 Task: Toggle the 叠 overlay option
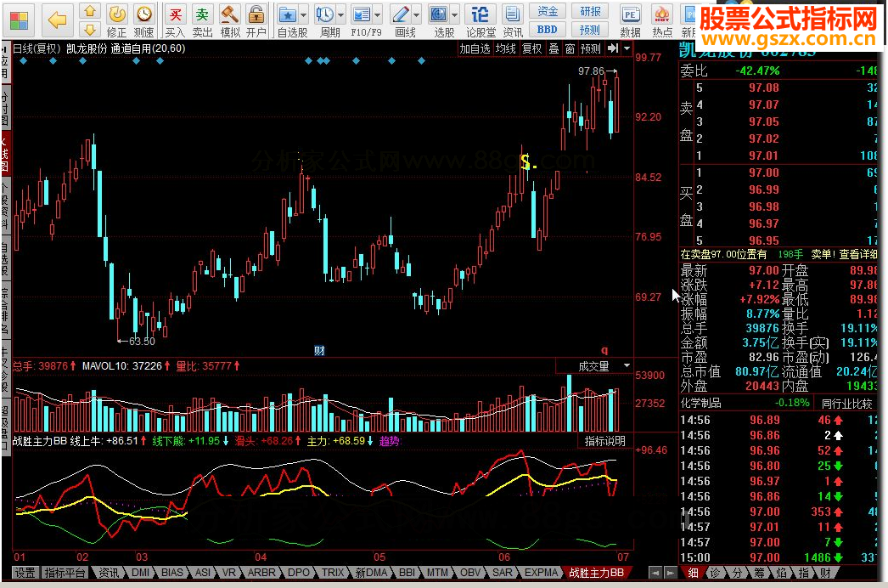click(553, 49)
